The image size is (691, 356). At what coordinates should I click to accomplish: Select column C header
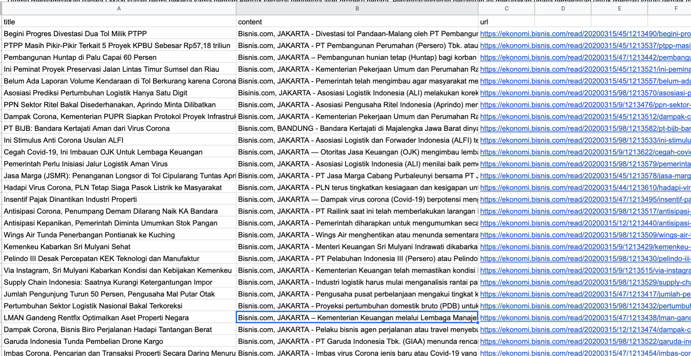coord(506,9)
